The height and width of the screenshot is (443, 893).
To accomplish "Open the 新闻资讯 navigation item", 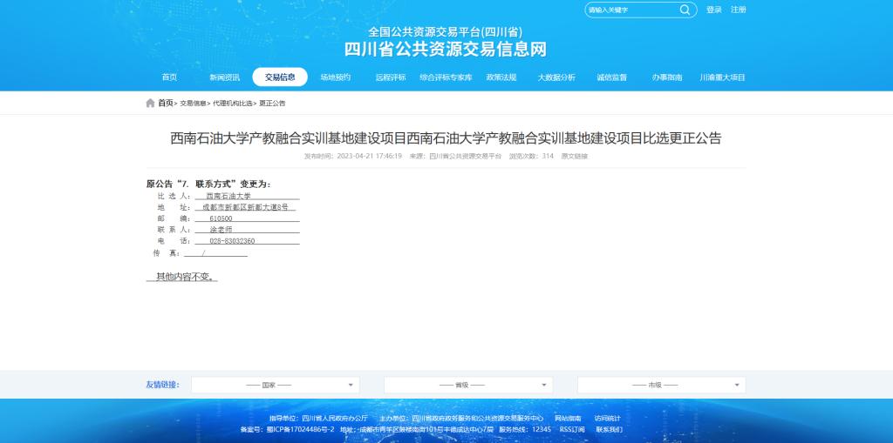I will 224,77.
